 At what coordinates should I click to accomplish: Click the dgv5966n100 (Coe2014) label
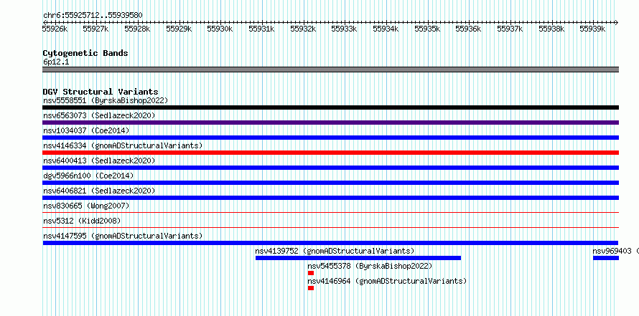click(88, 176)
